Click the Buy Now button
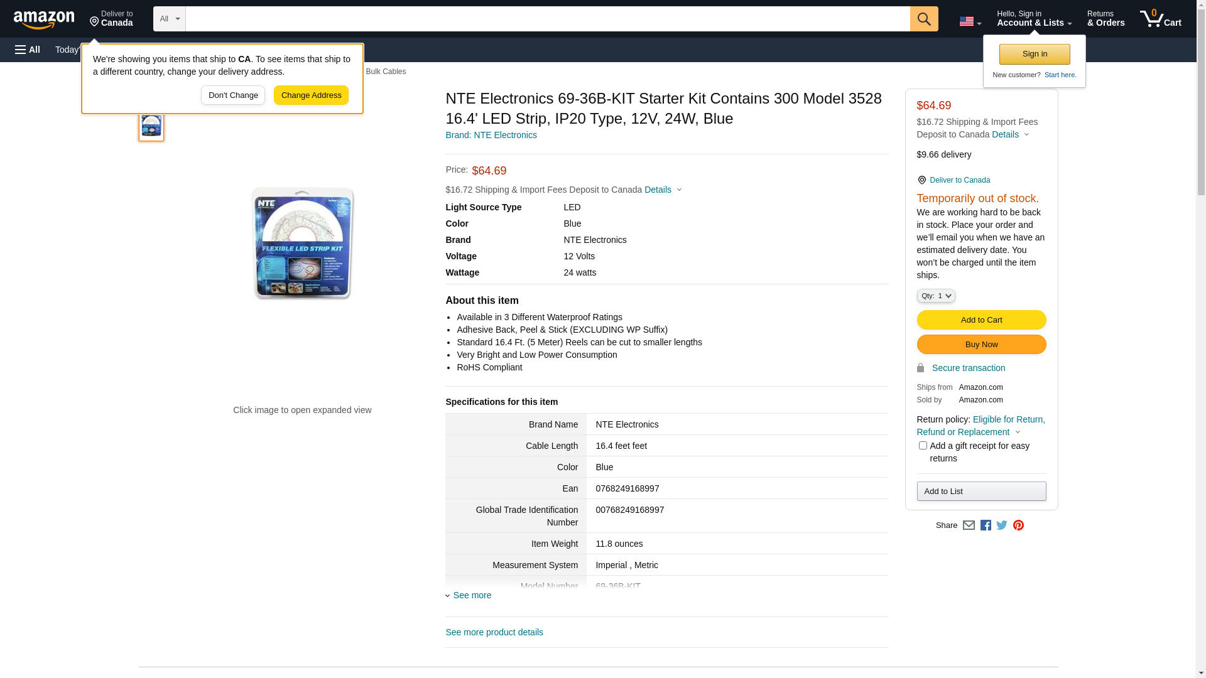Screen dimensions: 1206x678 981,345
